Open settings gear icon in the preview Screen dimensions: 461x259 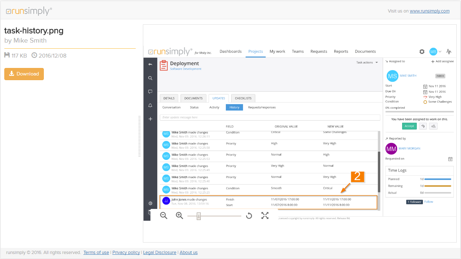point(422,52)
